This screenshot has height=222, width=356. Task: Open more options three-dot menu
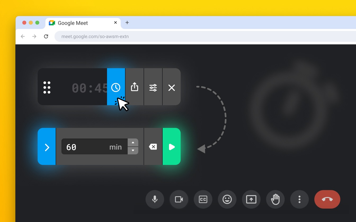click(x=300, y=199)
